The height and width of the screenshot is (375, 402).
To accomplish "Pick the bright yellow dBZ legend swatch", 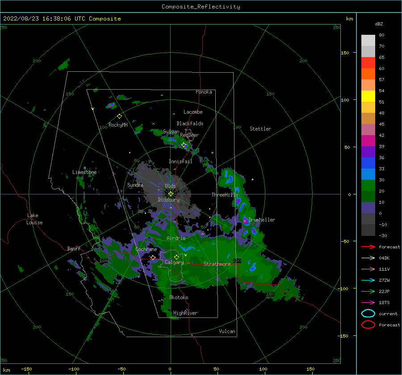I will (368, 96).
